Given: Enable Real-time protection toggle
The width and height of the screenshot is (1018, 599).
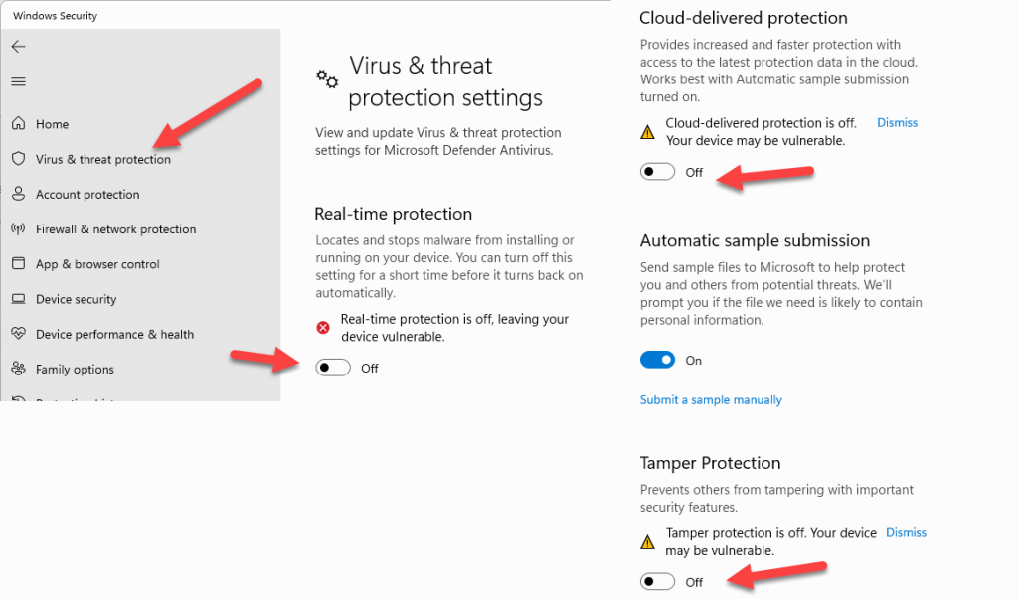Looking at the screenshot, I should (333, 368).
